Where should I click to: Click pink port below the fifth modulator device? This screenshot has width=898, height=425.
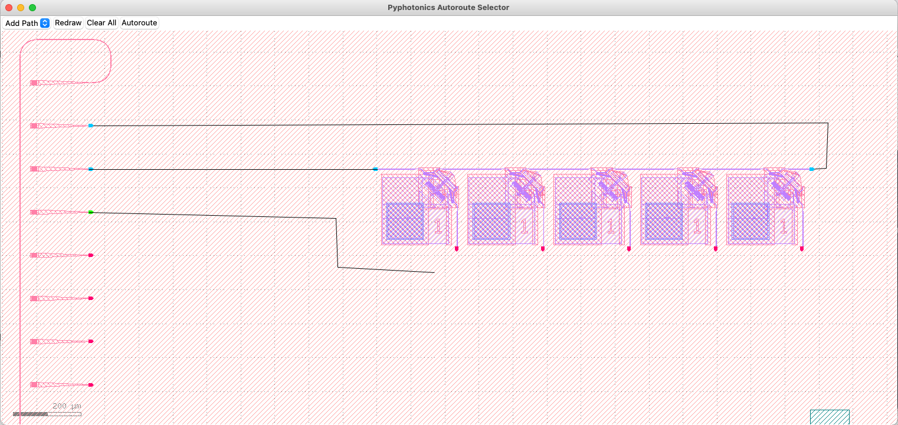(802, 249)
